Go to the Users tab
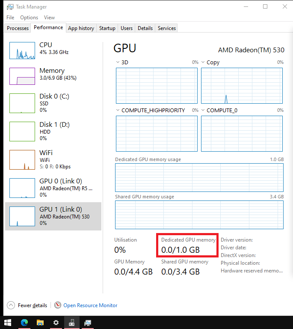Screen dimensions: 293x329 [127, 28]
